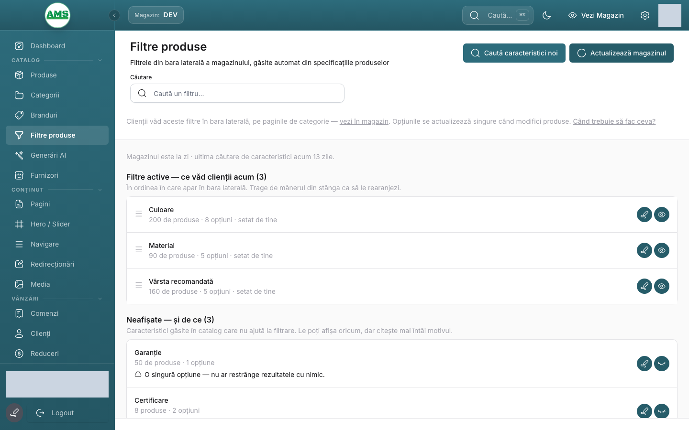Edit the Material filter

[x=645, y=250]
